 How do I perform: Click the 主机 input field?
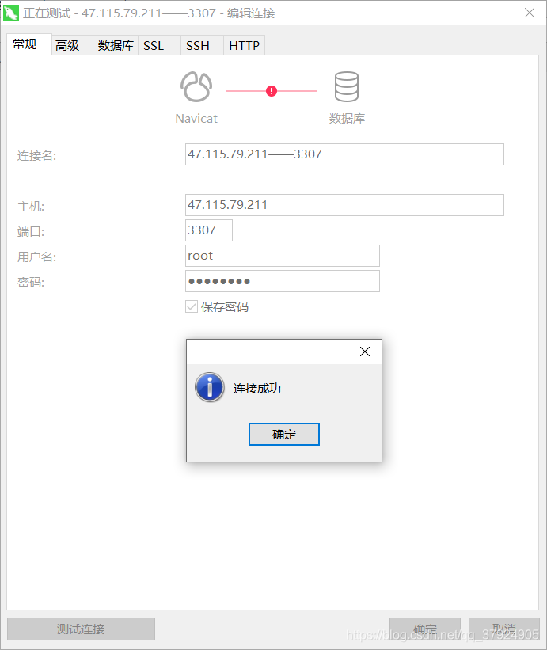pyautogui.click(x=344, y=205)
